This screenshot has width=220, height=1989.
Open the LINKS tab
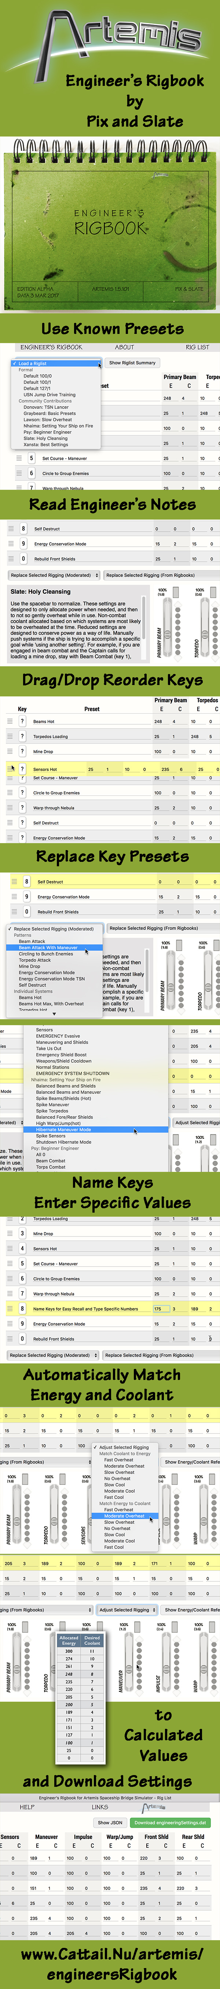[100, 1806]
